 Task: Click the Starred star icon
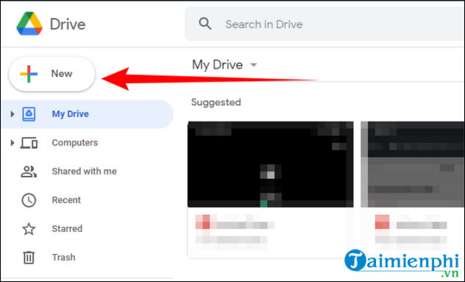pyautogui.click(x=29, y=229)
